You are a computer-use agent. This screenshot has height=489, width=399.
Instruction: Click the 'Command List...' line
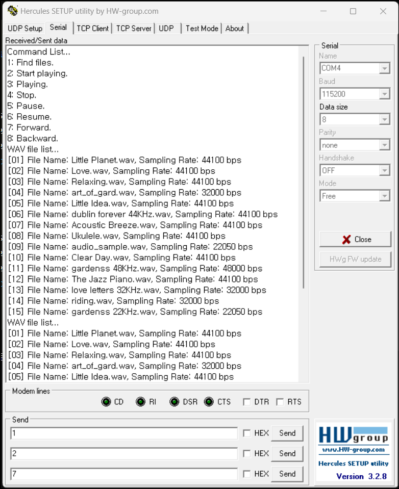(x=39, y=52)
